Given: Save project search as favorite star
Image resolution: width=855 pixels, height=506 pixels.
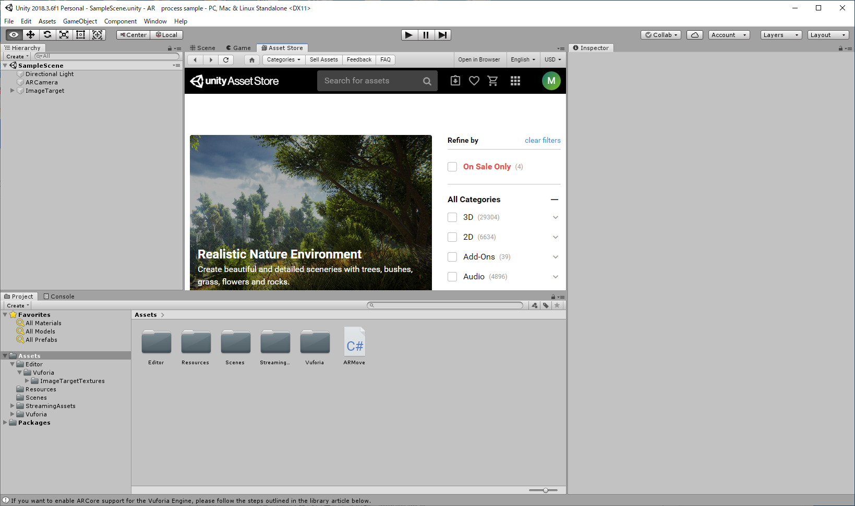Looking at the screenshot, I should coord(557,305).
